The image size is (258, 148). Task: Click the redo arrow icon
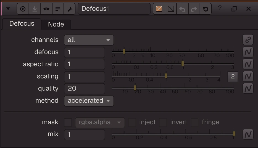[x=194, y=9]
